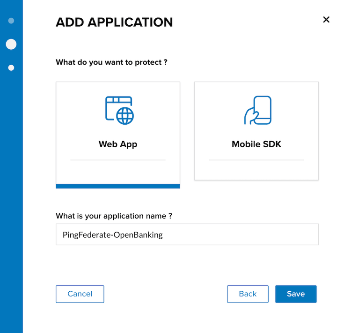Click the divider line below Mobile SDK label
The width and height of the screenshot is (351, 333).
tap(256, 160)
